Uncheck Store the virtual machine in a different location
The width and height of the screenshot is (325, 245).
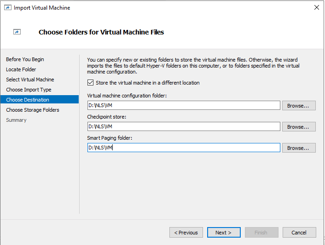pyautogui.click(x=91, y=83)
